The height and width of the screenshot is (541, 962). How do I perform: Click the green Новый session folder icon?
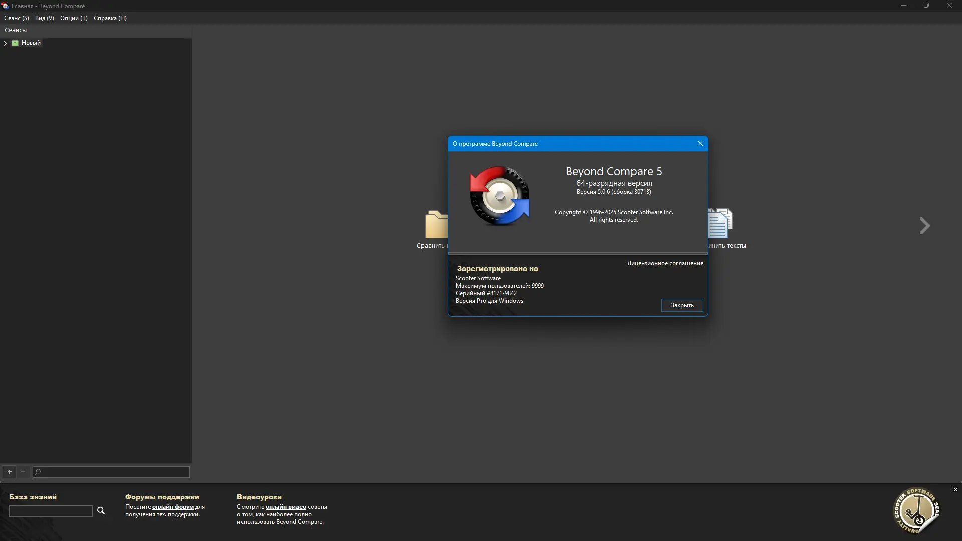[x=15, y=43]
